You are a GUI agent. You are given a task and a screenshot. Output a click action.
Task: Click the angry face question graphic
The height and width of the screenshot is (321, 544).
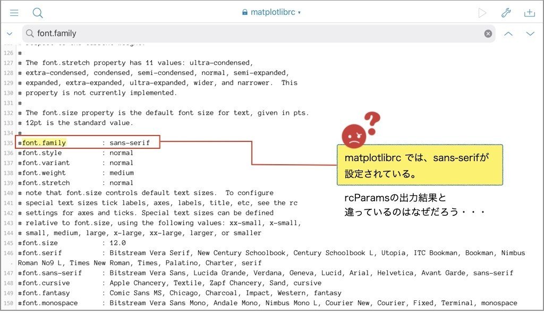[360, 133]
